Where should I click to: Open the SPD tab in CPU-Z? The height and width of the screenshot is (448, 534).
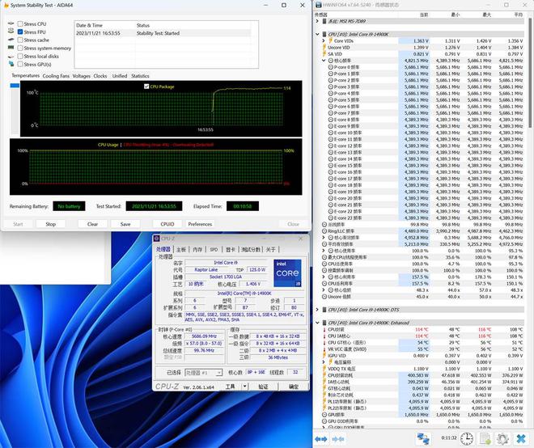tap(214, 250)
